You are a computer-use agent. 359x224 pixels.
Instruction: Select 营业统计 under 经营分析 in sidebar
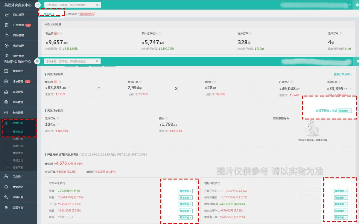click(18, 132)
